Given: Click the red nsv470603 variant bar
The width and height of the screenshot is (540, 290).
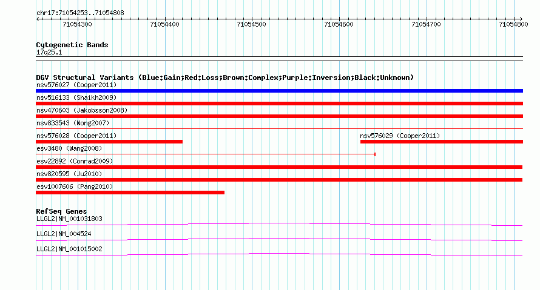Looking at the screenshot, I should tap(279, 116).
